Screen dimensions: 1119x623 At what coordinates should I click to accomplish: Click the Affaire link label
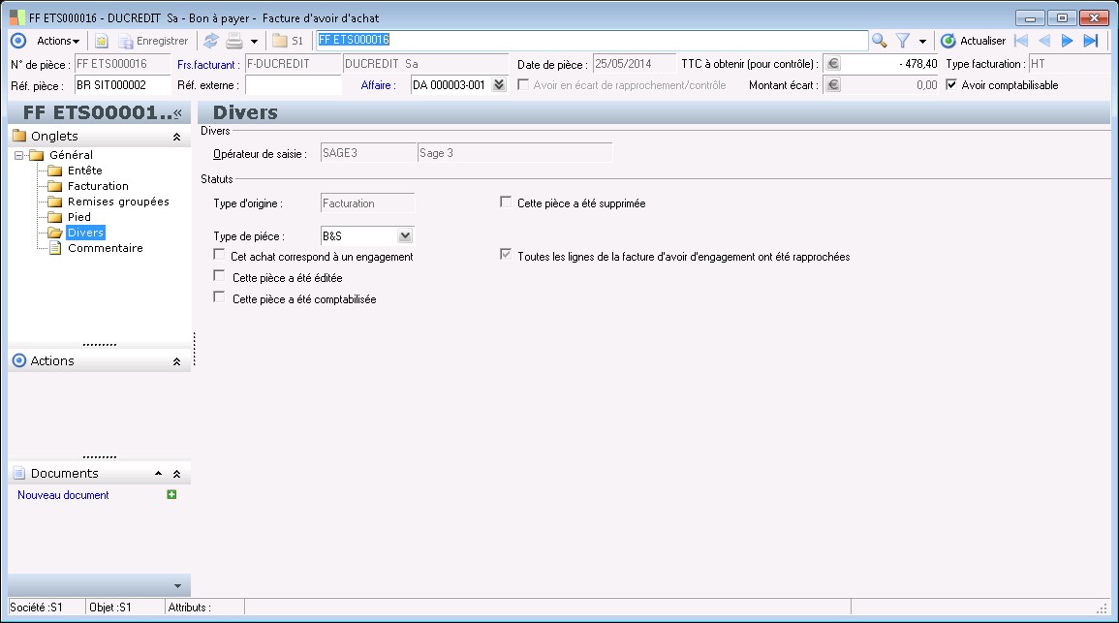coord(378,85)
